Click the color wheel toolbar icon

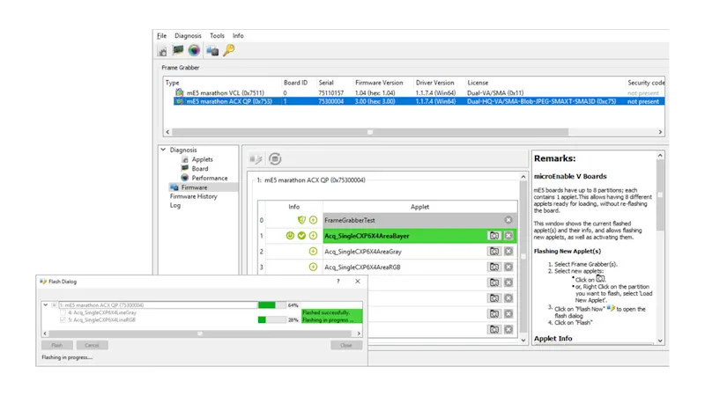[194, 50]
